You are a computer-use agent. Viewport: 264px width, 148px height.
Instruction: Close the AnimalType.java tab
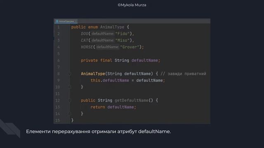76,21
